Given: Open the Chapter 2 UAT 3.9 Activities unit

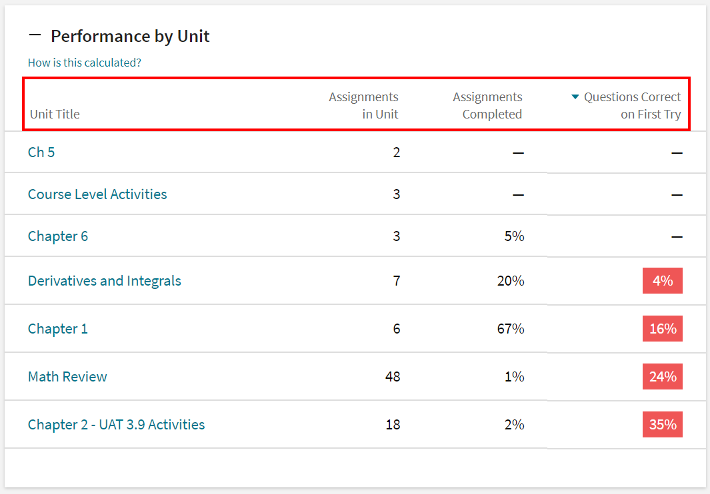Looking at the screenshot, I should point(117,424).
